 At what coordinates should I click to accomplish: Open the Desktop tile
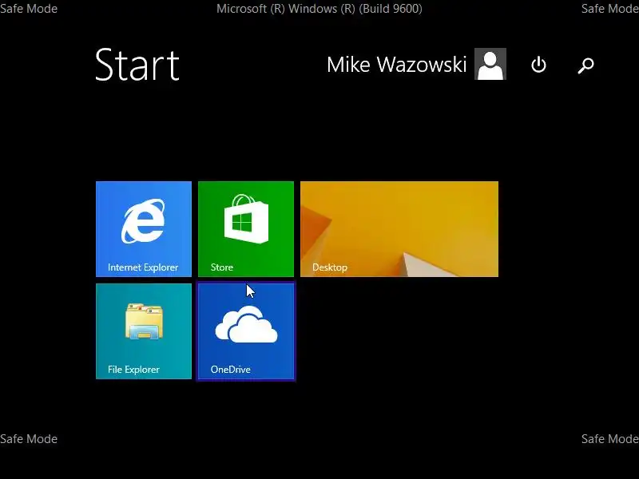(399, 229)
